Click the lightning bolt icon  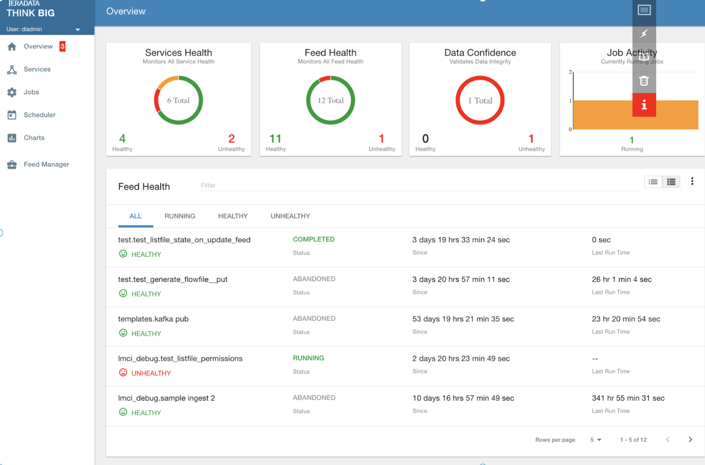[x=644, y=34]
